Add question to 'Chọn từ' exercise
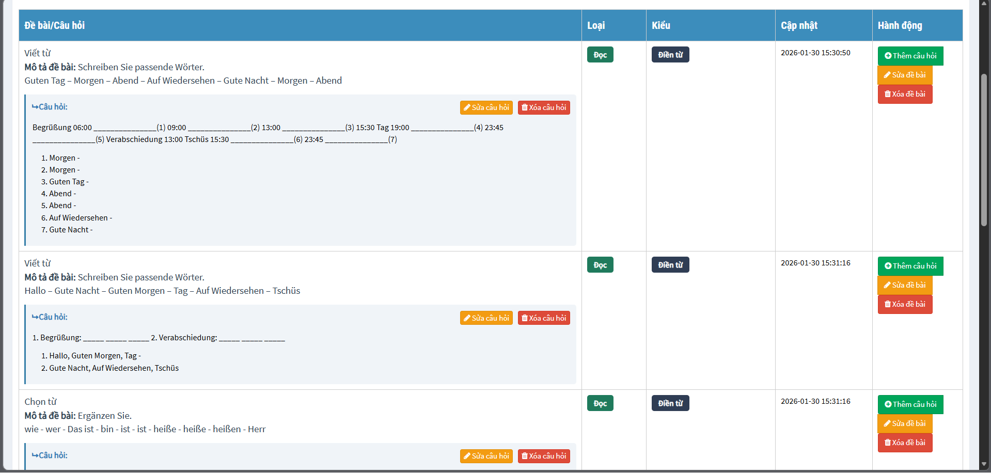Screen dimensions: 991x473 (x=910, y=404)
